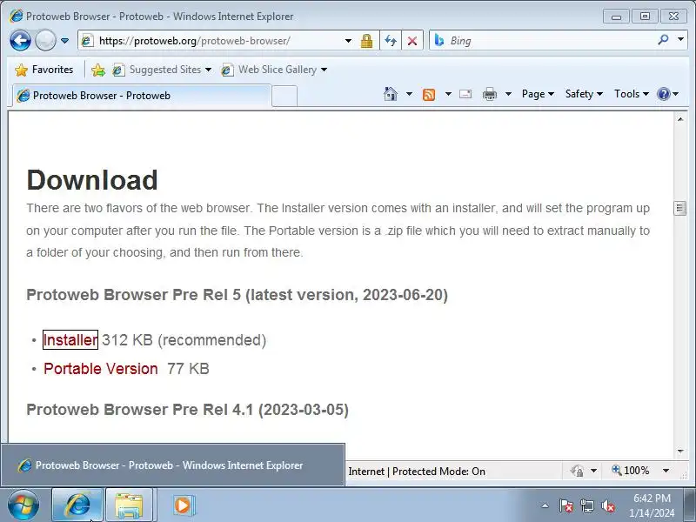The height and width of the screenshot is (522, 696).
Task: Open the 100% zoom level button
Action: (631, 471)
